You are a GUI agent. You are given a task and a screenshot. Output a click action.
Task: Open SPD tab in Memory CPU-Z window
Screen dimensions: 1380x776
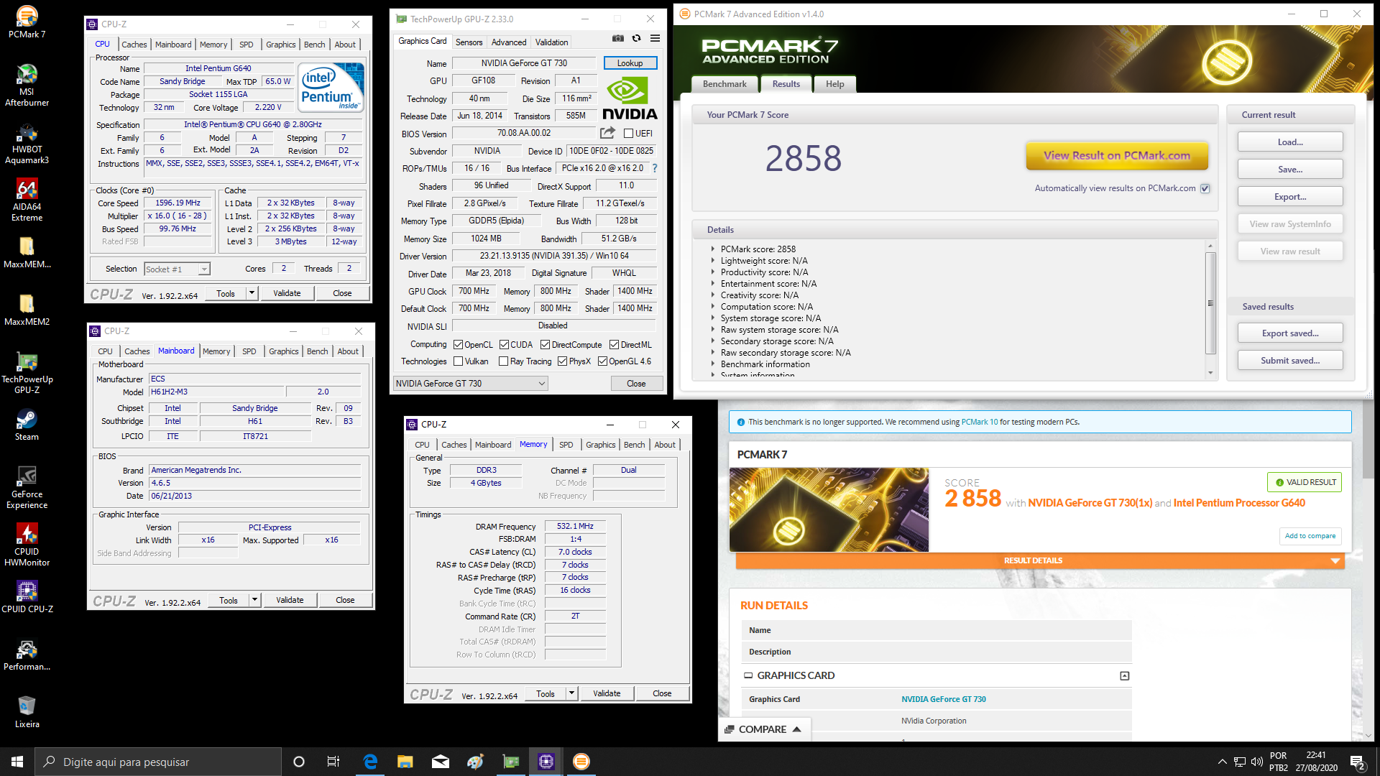coord(566,445)
